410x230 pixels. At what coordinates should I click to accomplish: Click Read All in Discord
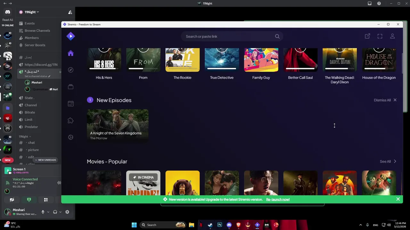8,20
